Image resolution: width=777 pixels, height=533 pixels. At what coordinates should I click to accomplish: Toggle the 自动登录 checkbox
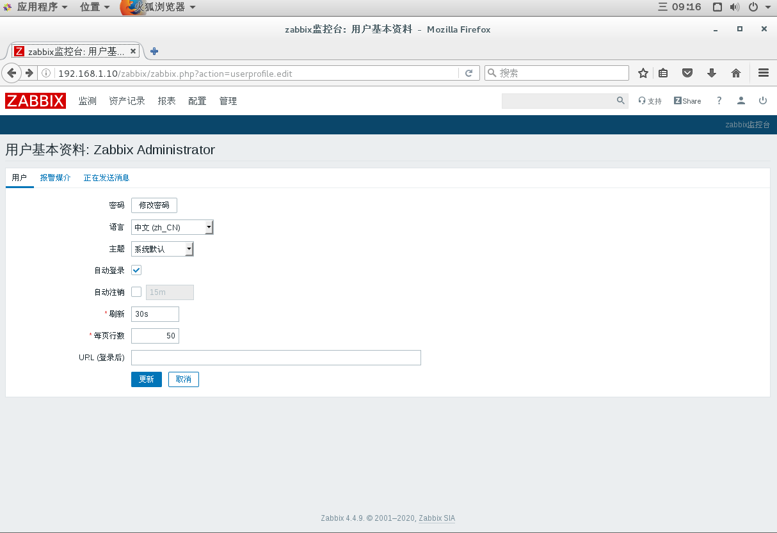[x=136, y=270]
